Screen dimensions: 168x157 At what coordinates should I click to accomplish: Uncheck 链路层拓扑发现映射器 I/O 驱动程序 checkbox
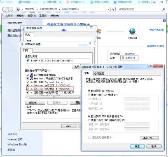(x=28, y=92)
